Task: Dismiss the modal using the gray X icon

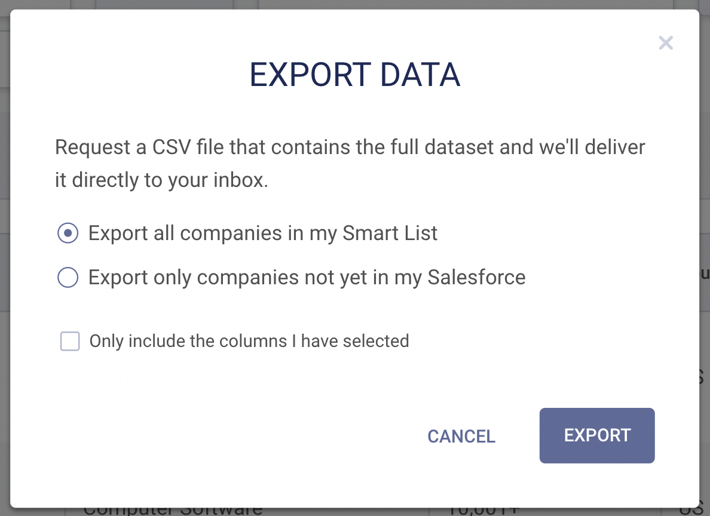Action: point(666,42)
